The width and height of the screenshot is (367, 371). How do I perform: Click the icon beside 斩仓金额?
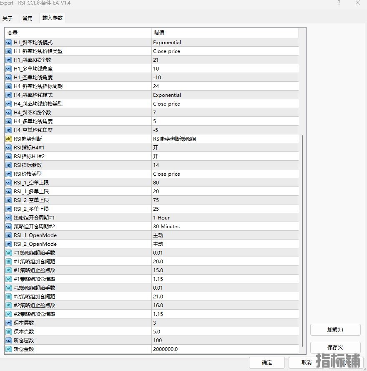(8, 349)
